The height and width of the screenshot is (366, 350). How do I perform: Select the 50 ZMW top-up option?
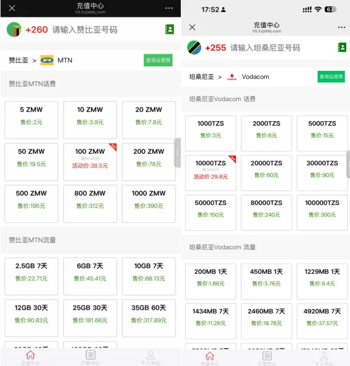(31, 162)
